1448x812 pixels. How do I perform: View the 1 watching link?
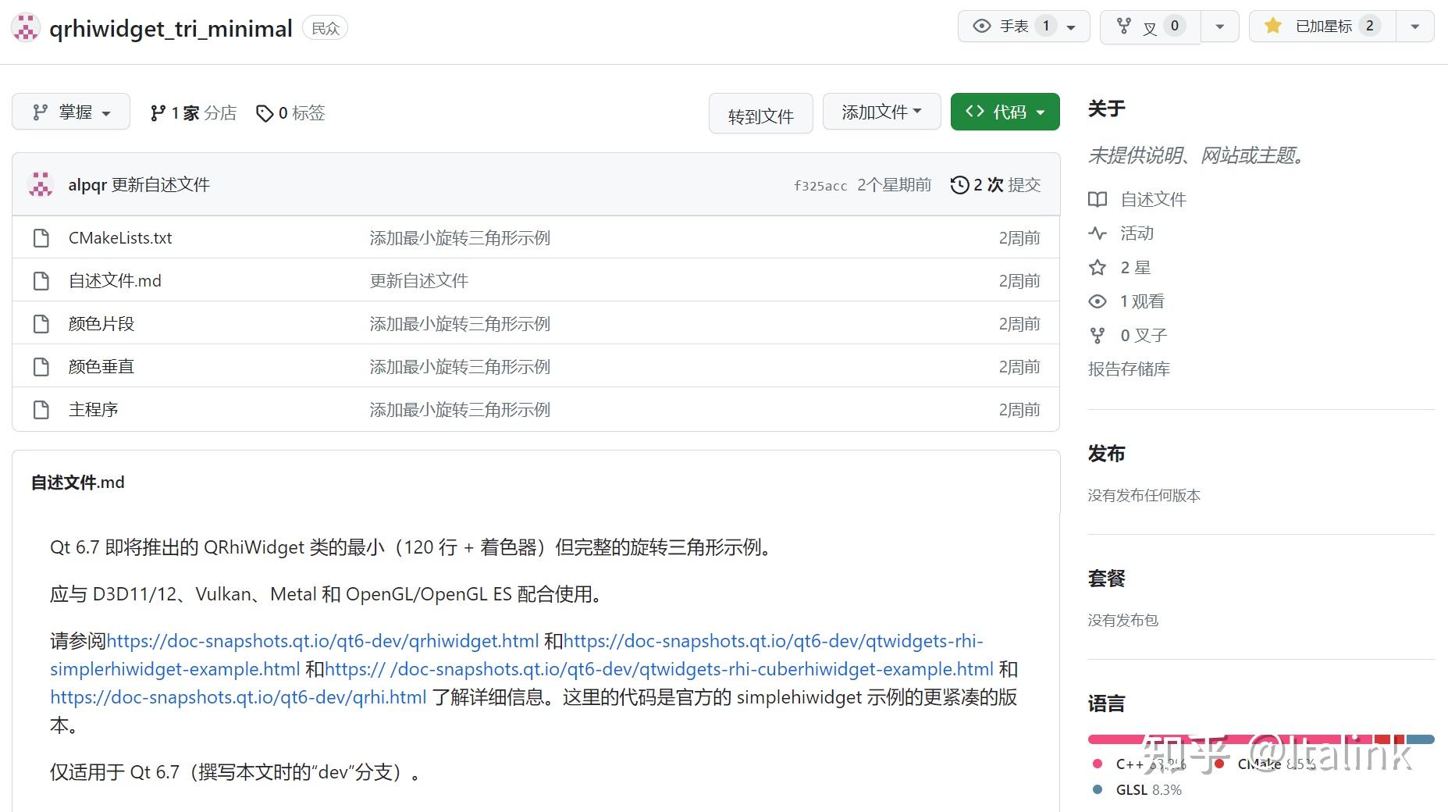[1142, 301]
